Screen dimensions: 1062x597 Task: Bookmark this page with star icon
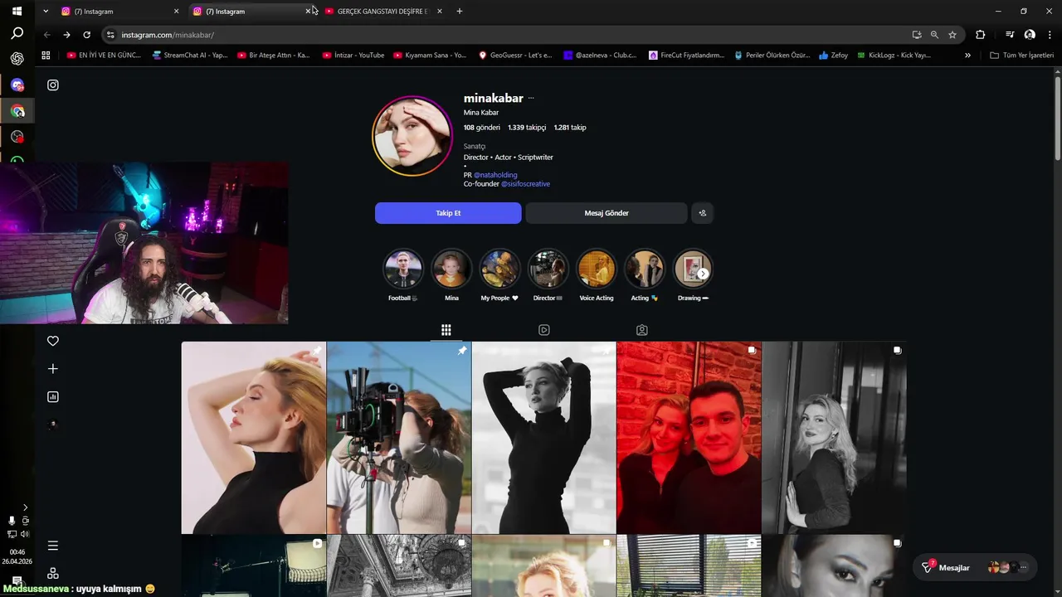pos(952,35)
